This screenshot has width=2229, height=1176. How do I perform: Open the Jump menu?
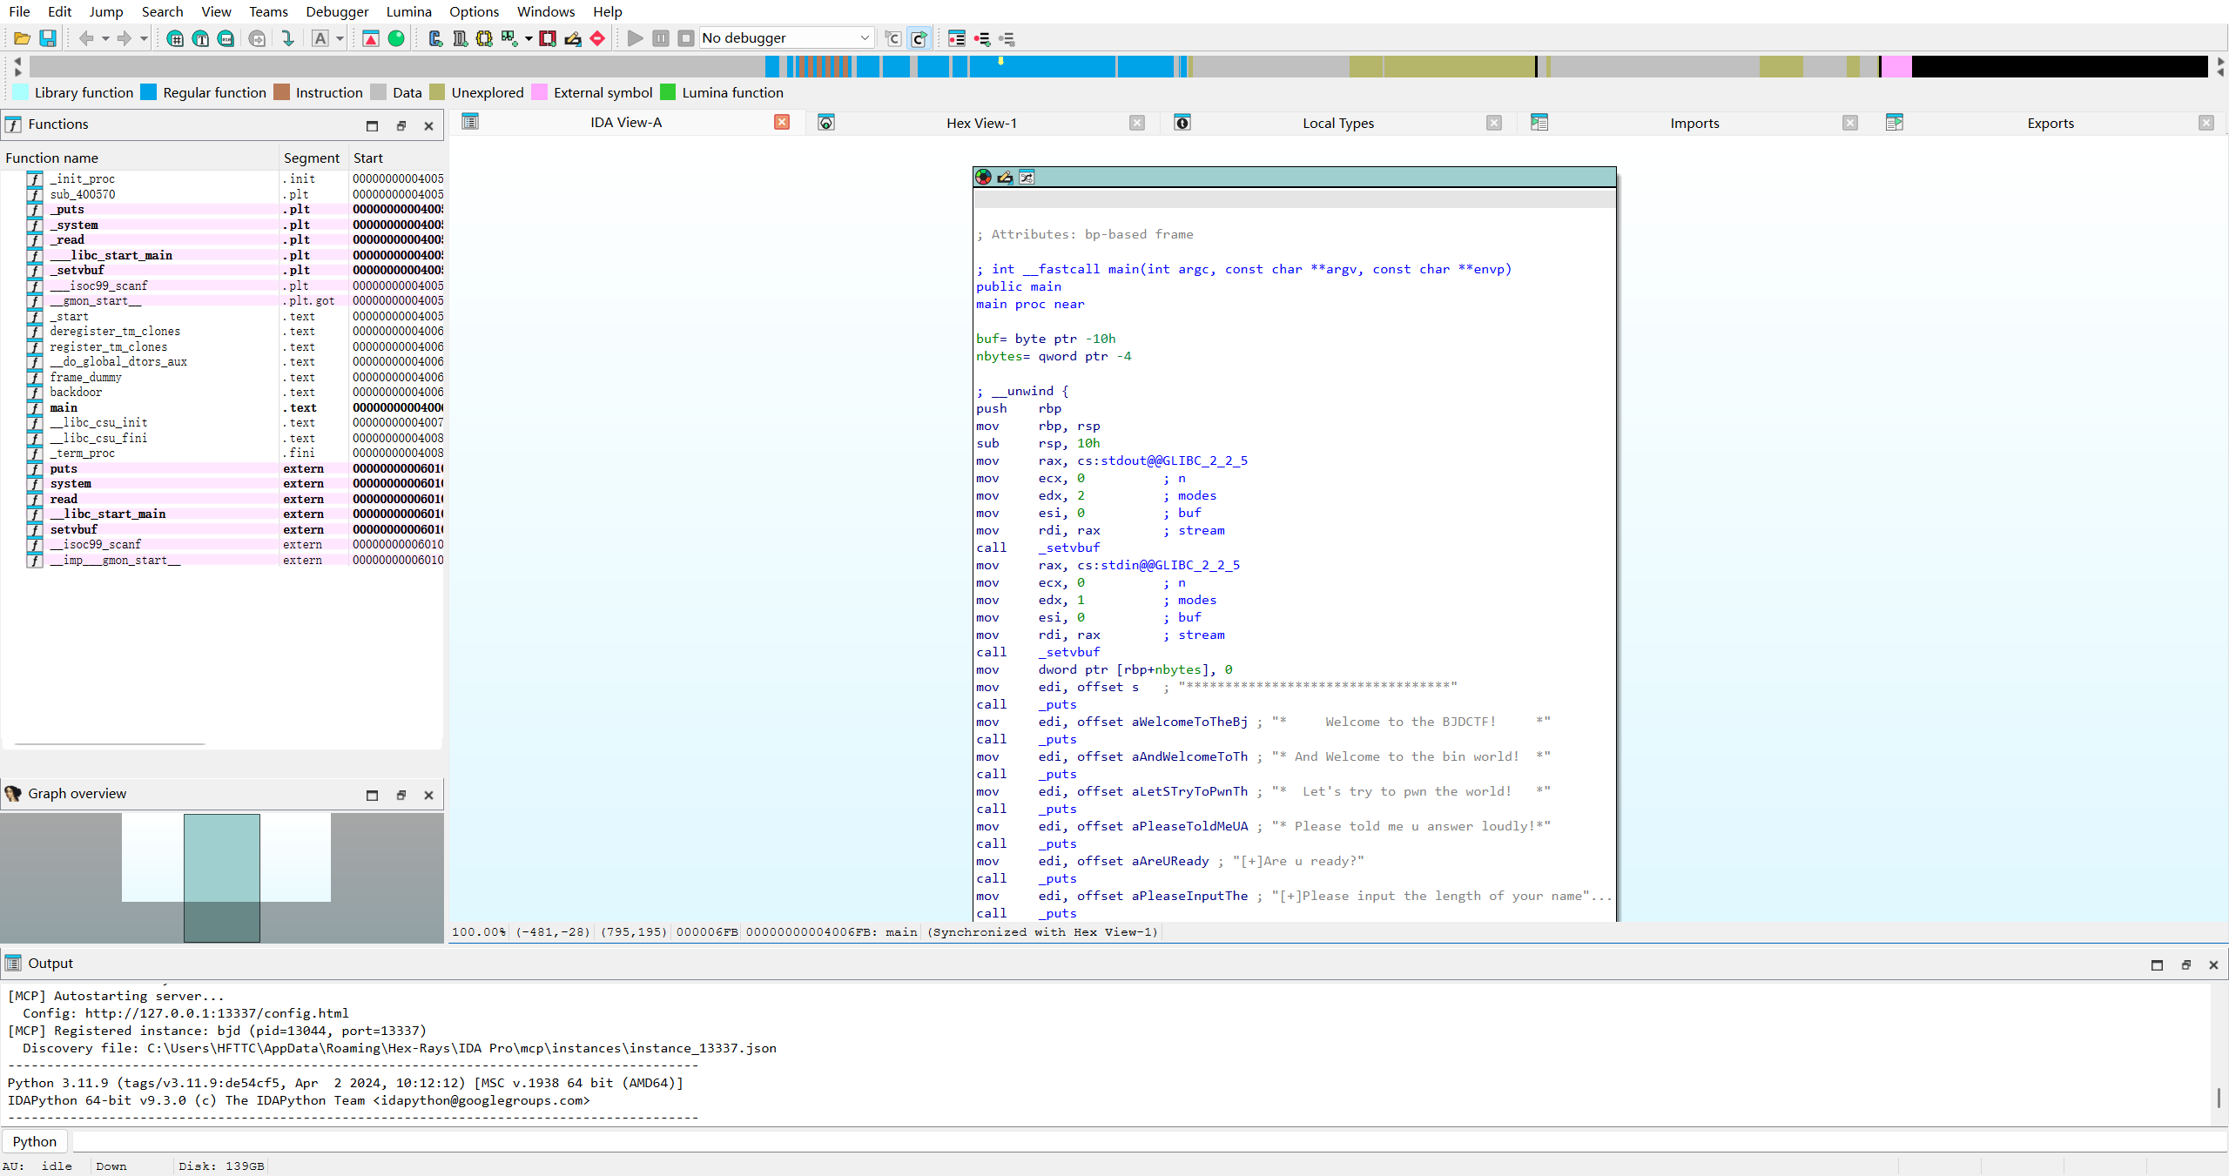pos(106,11)
